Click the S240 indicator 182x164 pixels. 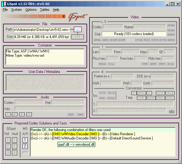(171, 40)
